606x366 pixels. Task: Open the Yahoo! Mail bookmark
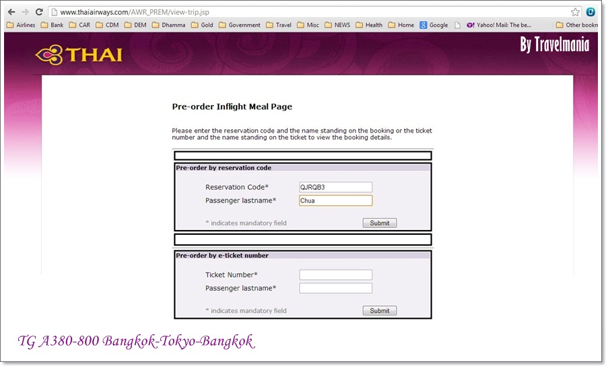click(499, 25)
